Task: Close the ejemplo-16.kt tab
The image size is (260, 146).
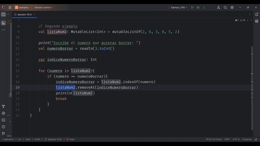Action: coord(35,15)
